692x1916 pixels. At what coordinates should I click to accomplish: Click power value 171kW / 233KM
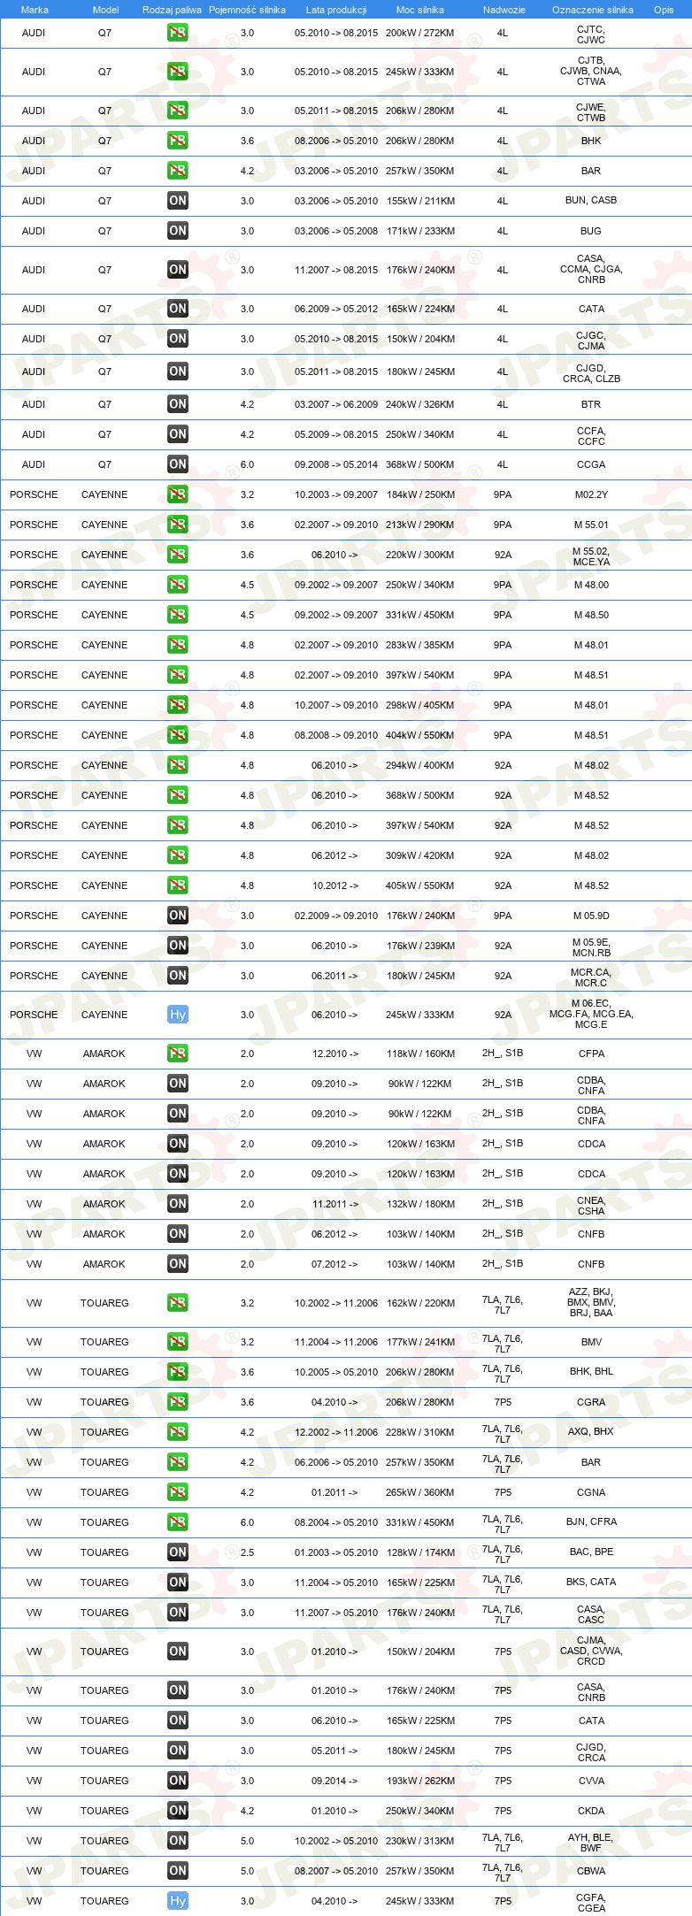[420, 231]
